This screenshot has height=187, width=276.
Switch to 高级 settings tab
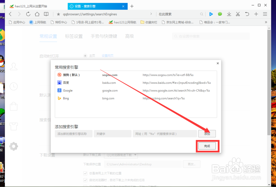coord(129,36)
